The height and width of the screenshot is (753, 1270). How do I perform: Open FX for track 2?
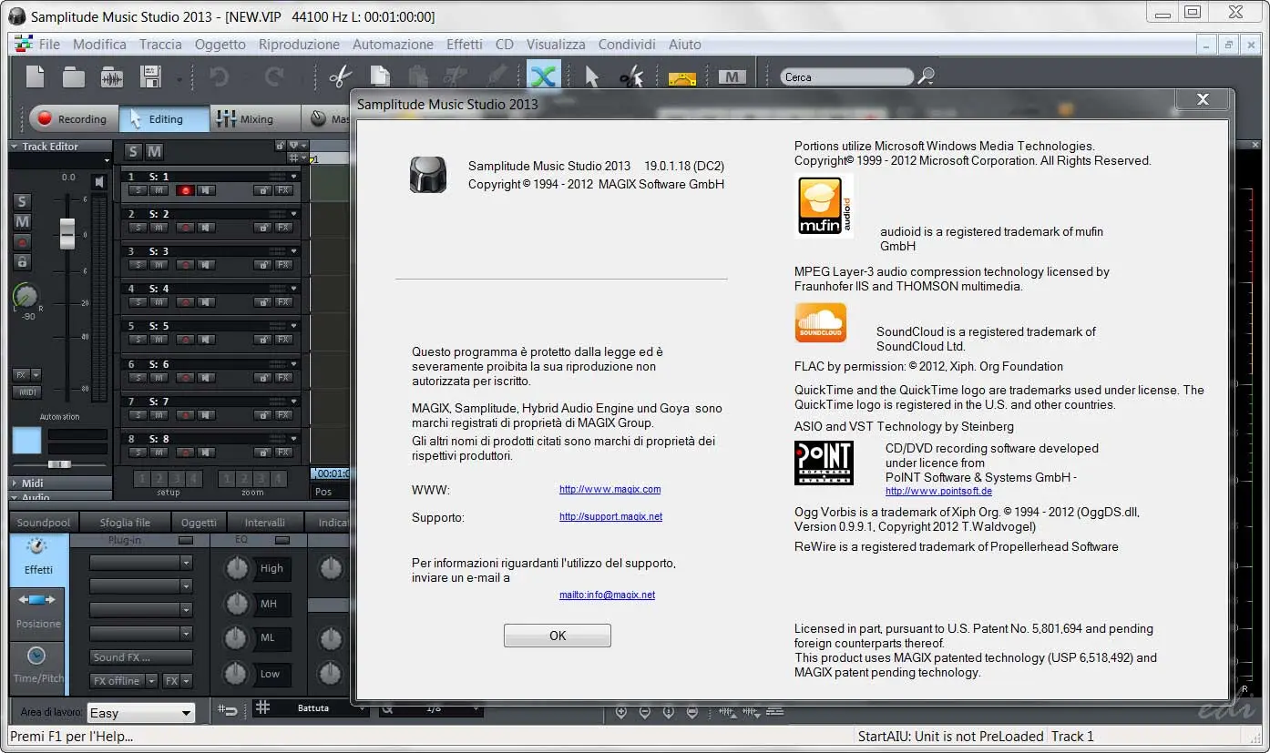pyautogui.click(x=283, y=228)
